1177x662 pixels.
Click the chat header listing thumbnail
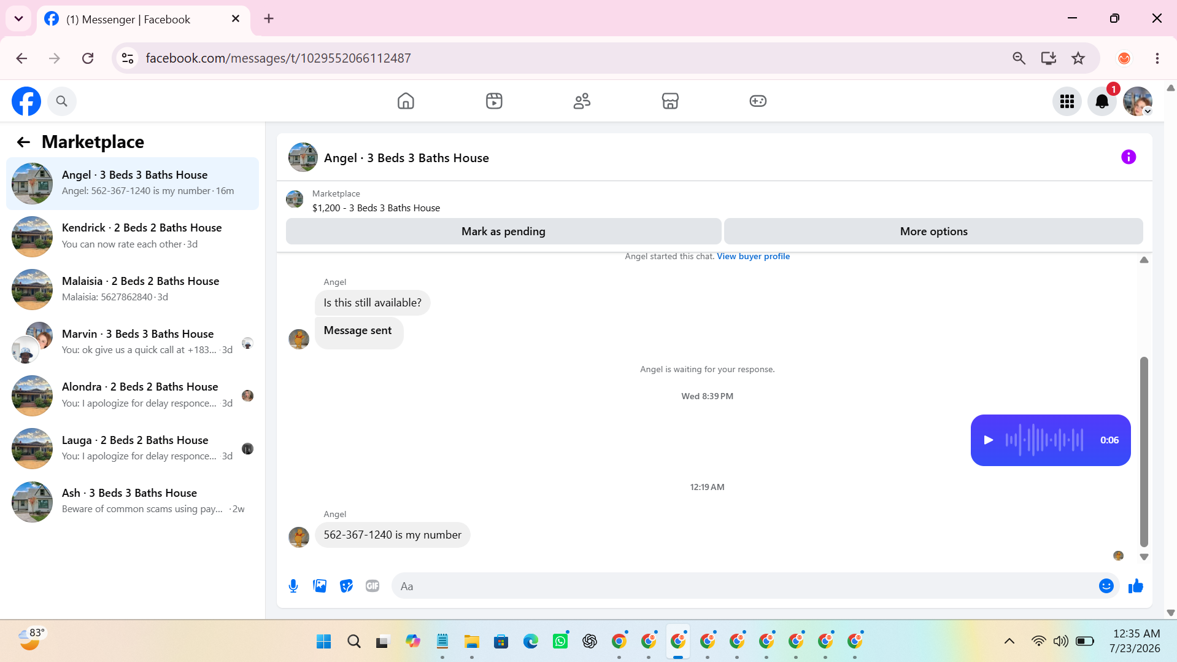click(x=303, y=157)
